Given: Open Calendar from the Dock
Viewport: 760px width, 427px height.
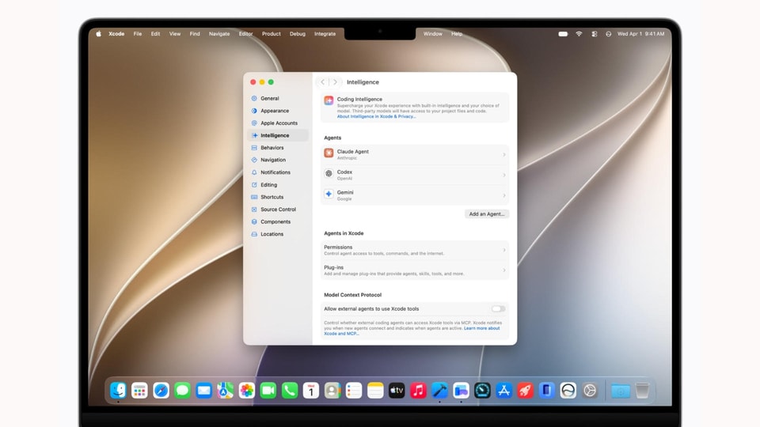Looking at the screenshot, I should pos(310,390).
